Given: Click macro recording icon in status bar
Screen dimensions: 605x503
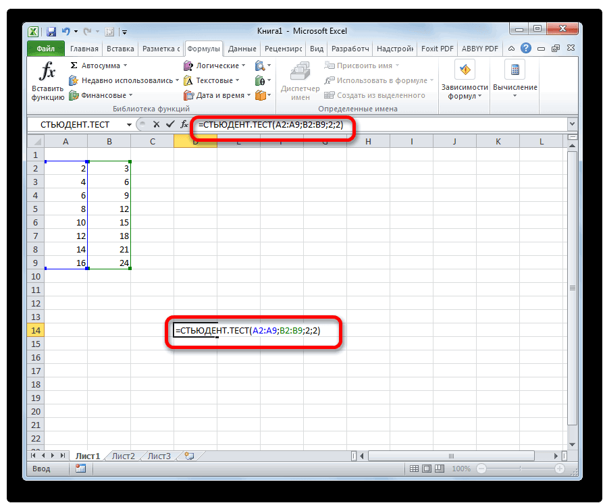Looking at the screenshot, I should tap(80, 469).
